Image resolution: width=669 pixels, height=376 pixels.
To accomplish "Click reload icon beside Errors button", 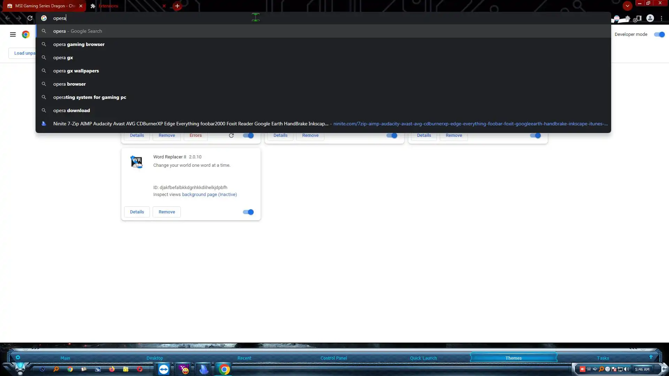I will pos(231,135).
